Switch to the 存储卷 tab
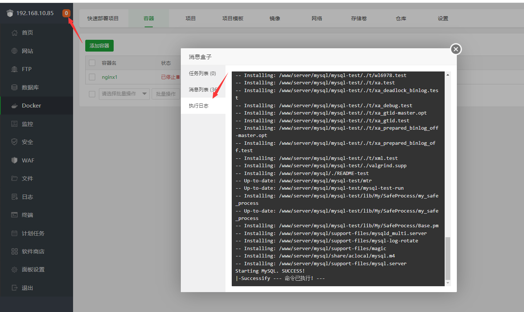The image size is (524, 312). click(359, 18)
